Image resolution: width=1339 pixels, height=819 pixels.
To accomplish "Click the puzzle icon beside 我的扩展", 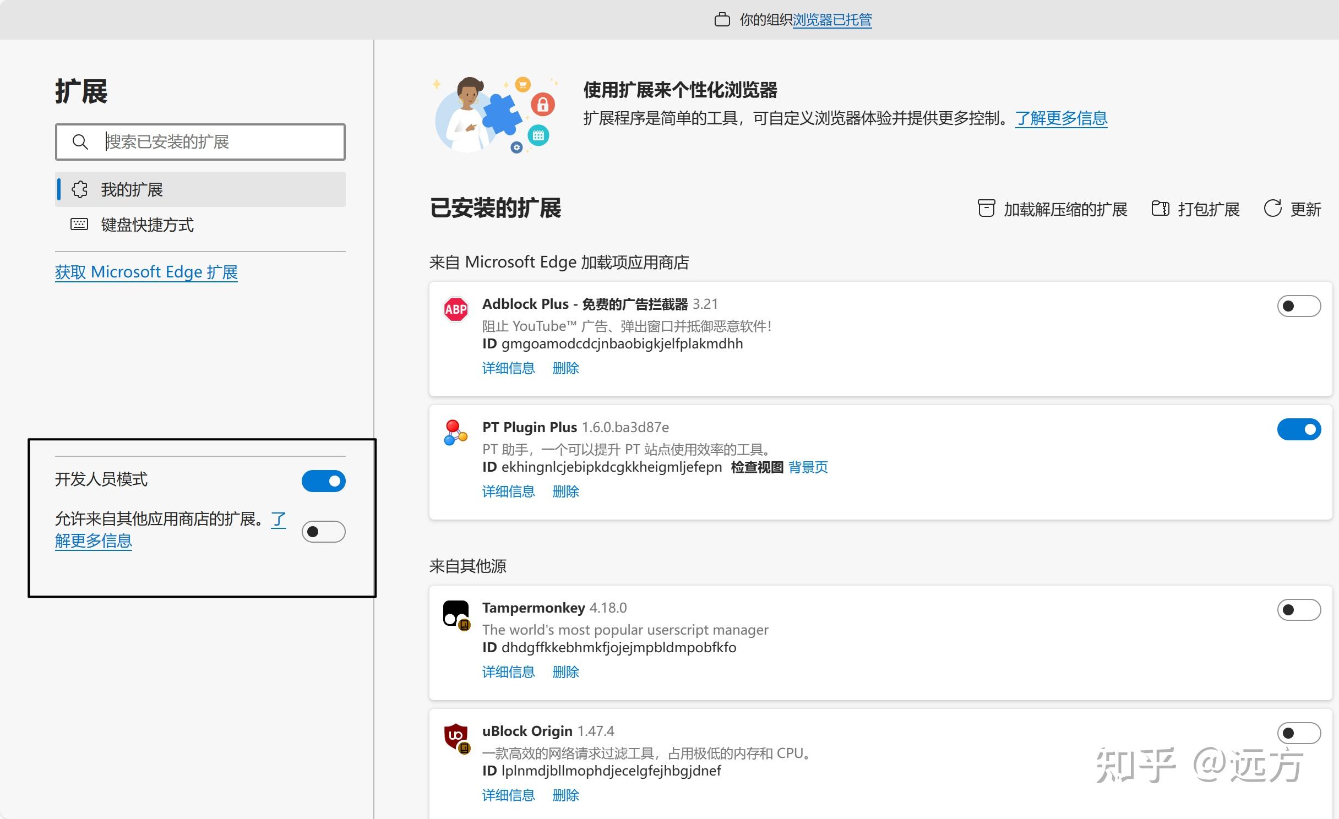I will [x=79, y=189].
